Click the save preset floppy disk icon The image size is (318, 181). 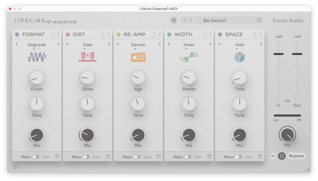(174, 21)
